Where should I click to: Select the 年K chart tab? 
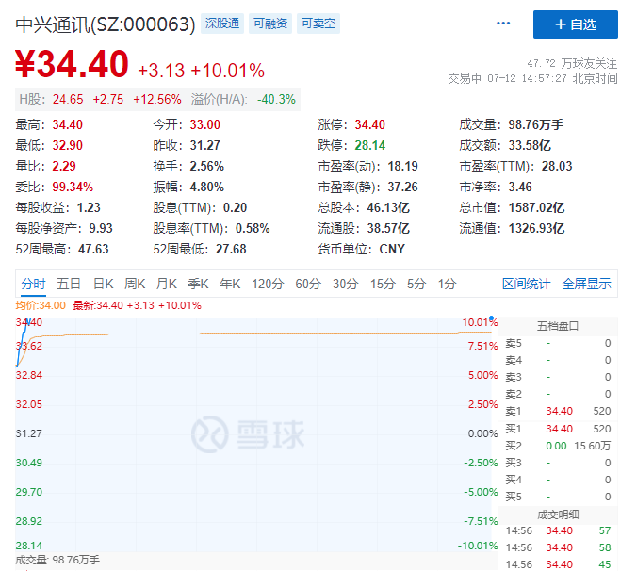[230, 284]
